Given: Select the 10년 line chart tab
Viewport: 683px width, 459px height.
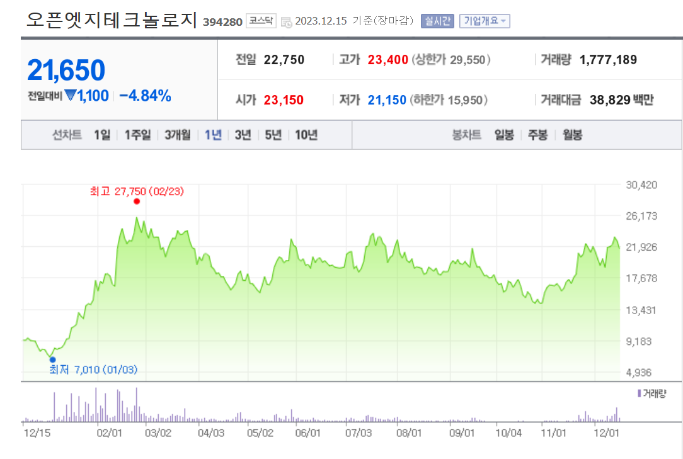Looking at the screenshot, I should click(x=306, y=135).
